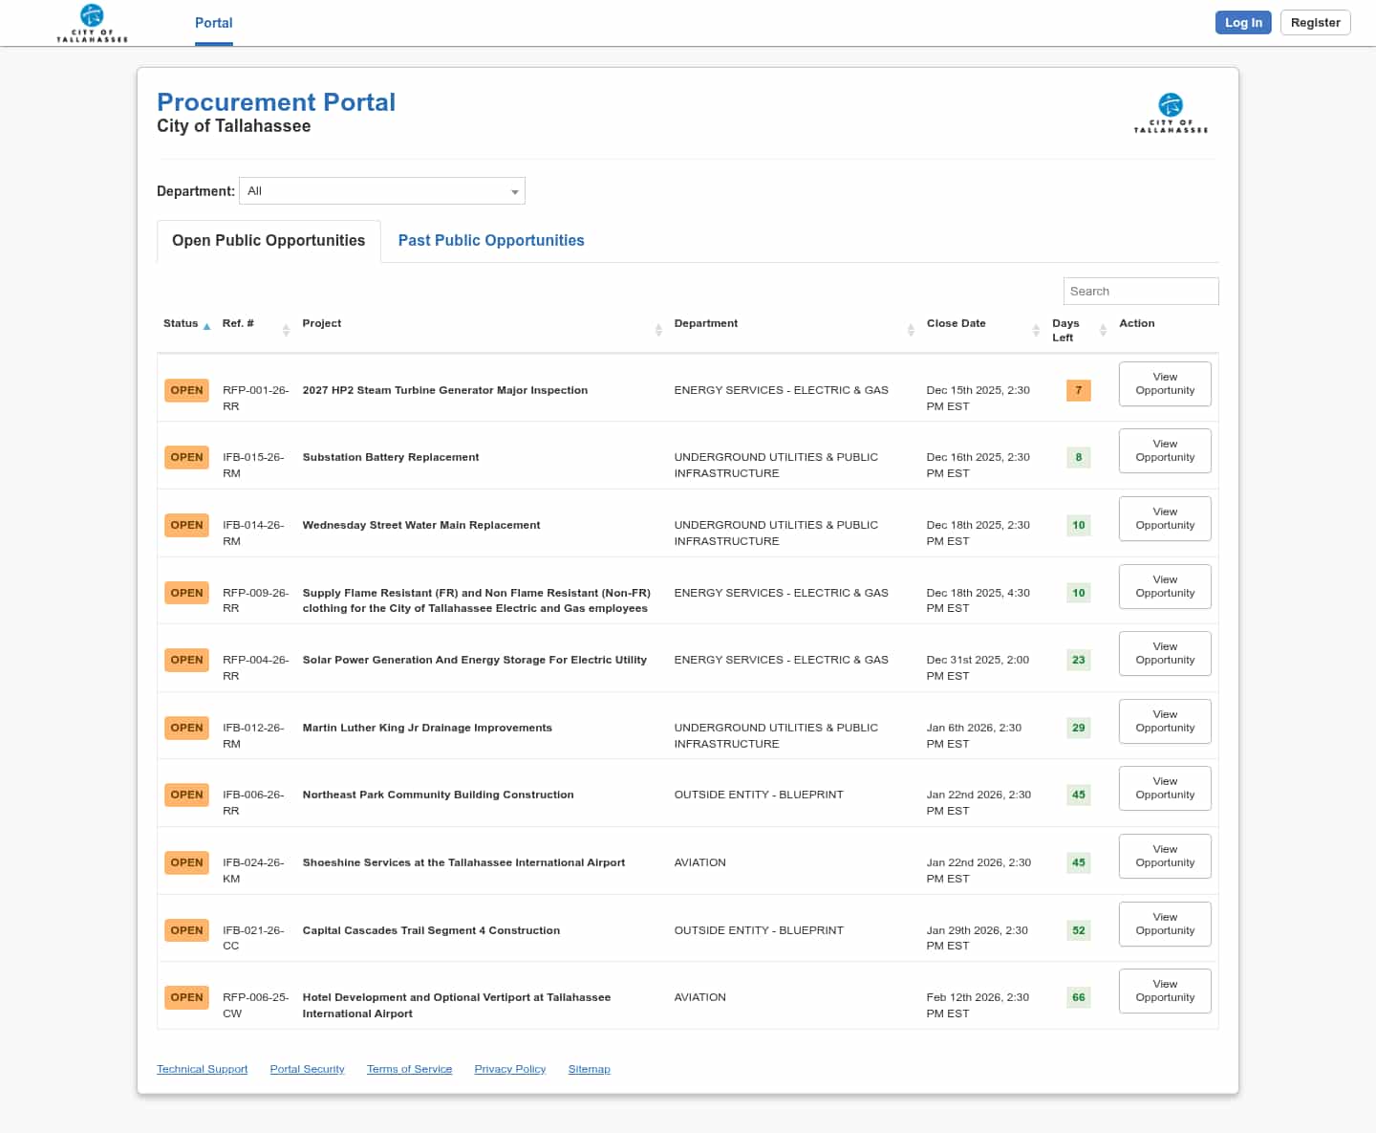Viewport: 1376px width, 1133px height.
Task: Open the Portal navigation item
Action: pyautogui.click(x=214, y=23)
